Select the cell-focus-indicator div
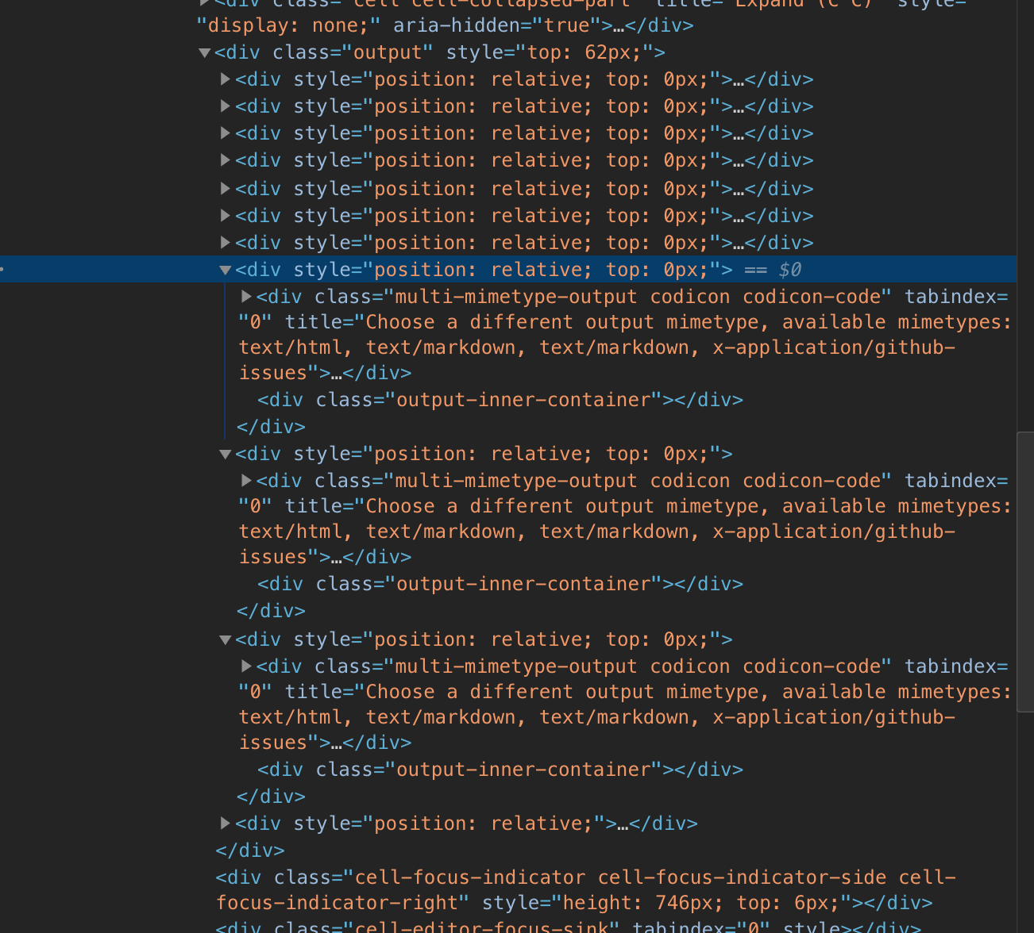The width and height of the screenshot is (1034, 933). (x=556, y=877)
